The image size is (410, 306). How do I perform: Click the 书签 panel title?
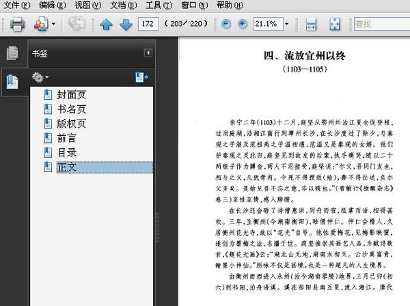pyautogui.click(x=40, y=53)
